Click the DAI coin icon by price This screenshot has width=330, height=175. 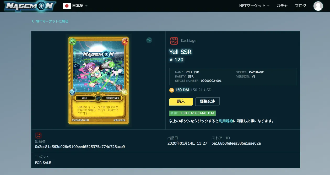pos(172,90)
